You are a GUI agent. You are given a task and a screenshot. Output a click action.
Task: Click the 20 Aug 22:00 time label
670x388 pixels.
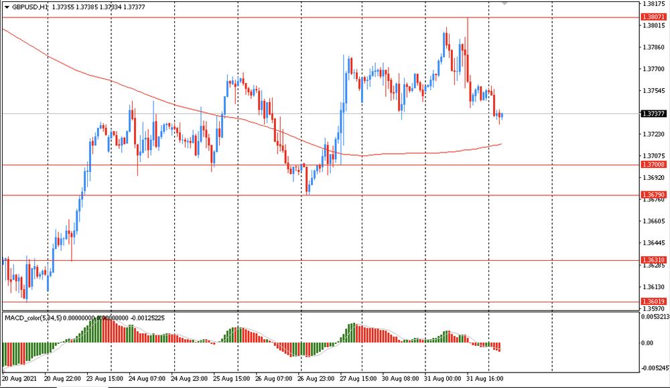62,379
